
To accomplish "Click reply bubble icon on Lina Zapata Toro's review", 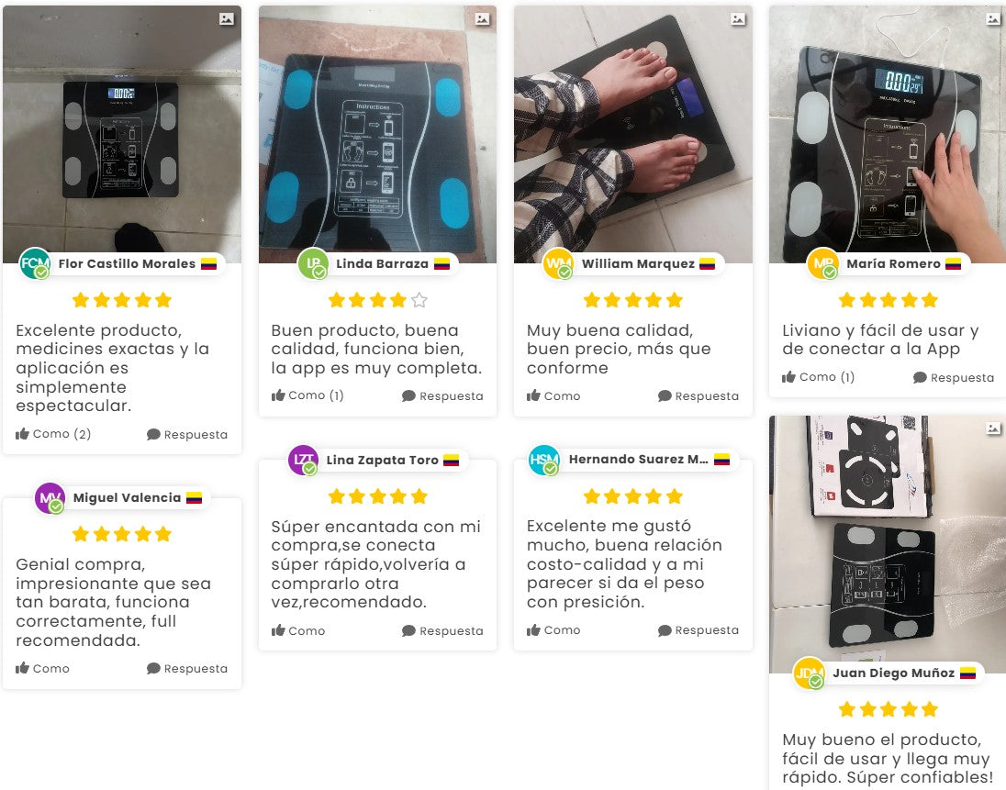I will (x=408, y=630).
